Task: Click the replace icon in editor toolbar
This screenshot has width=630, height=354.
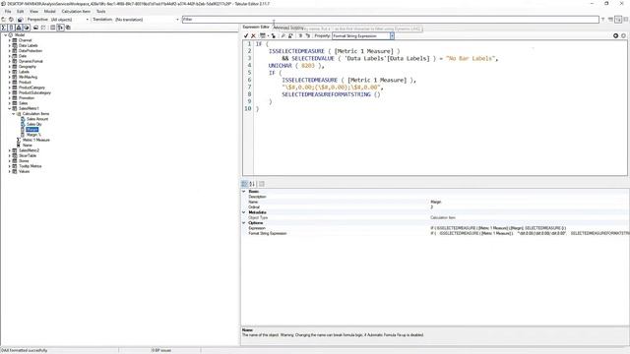Action: [x=290, y=35]
